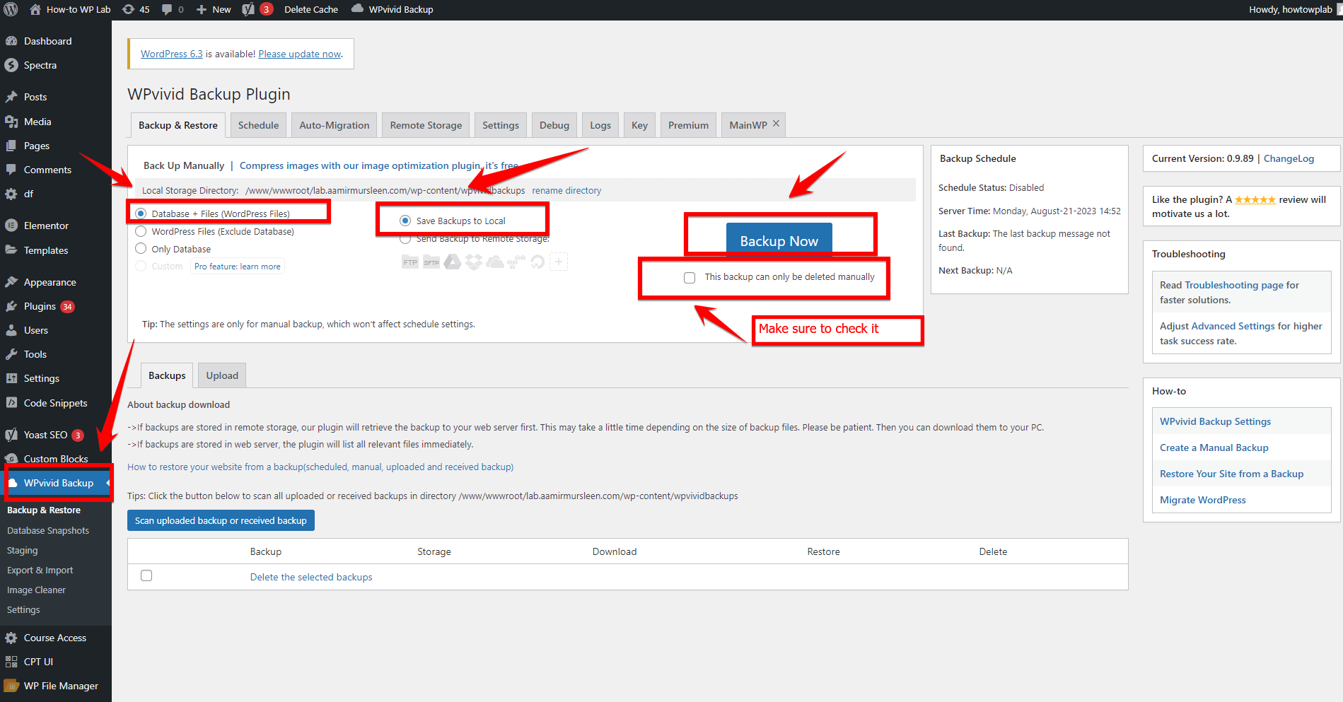Switch to the Remote Storage tab
The image size is (1343, 702).
coord(426,125)
